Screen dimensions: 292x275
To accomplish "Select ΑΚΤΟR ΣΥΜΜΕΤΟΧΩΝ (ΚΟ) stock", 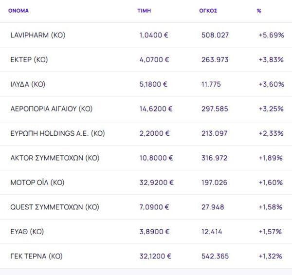I will pyautogui.click(x=55, y=158).
